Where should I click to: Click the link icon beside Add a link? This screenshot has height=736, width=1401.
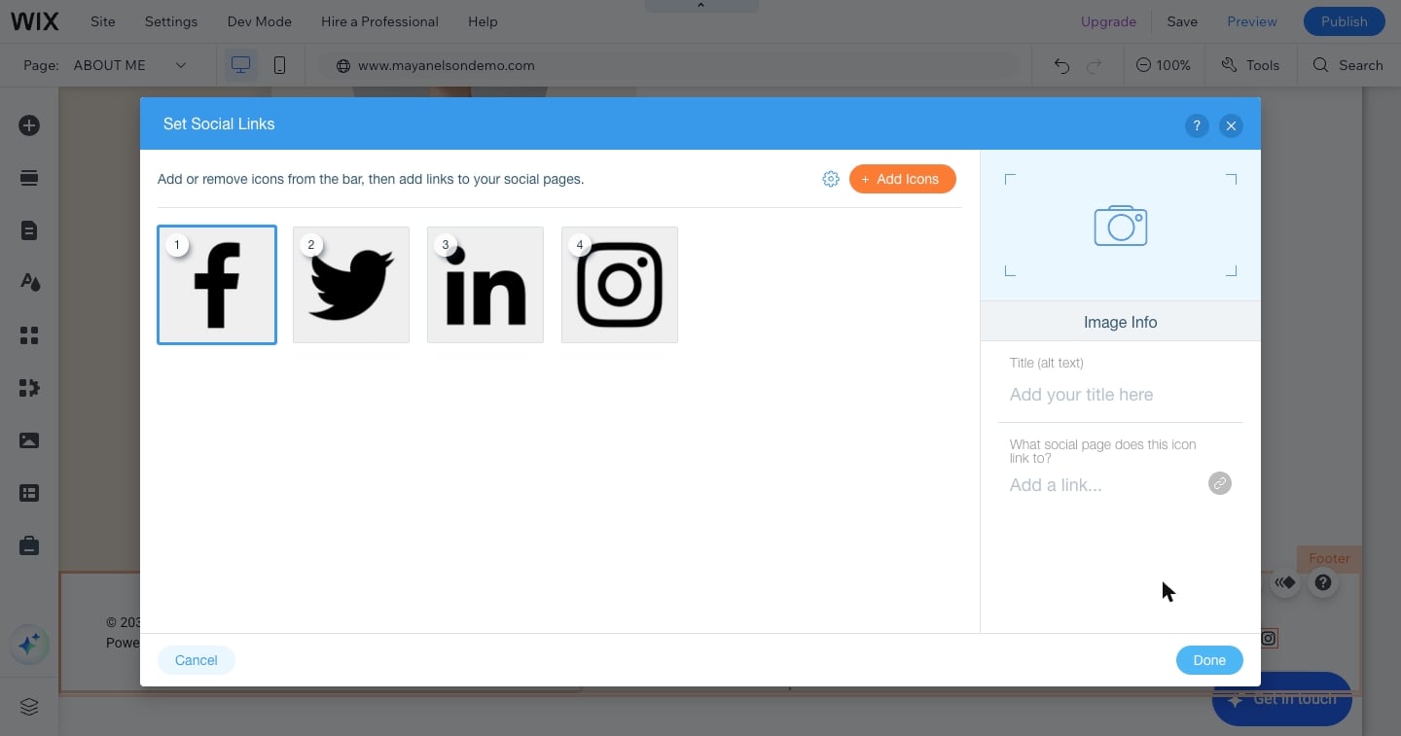tap(1219, 483)
